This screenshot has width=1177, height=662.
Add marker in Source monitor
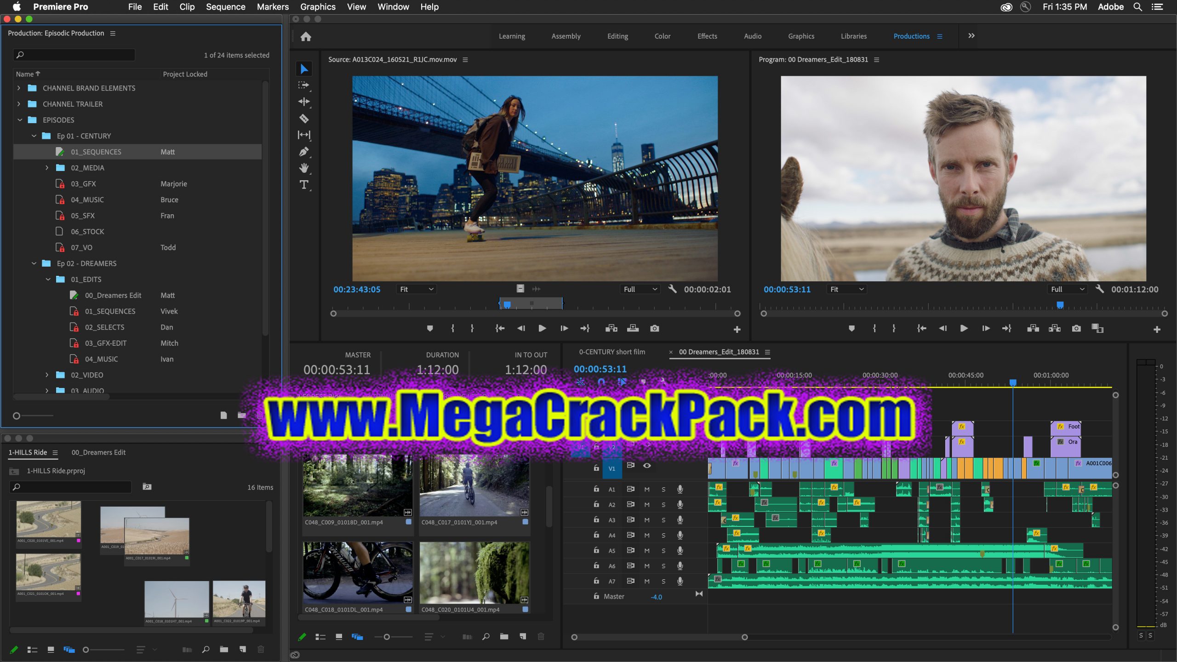(430, 328)
